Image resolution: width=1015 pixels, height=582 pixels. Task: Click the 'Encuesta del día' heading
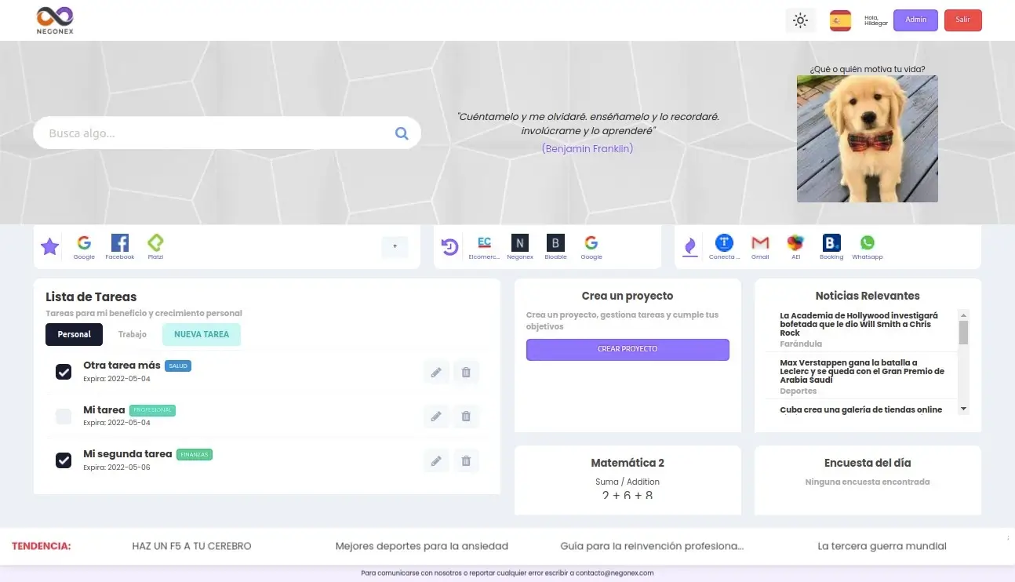pyautogui.click(x=868, y=463)
